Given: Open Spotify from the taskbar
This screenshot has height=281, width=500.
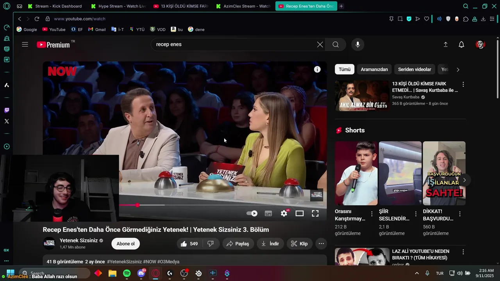Looking at the screenshot, I should pos(127,273).
